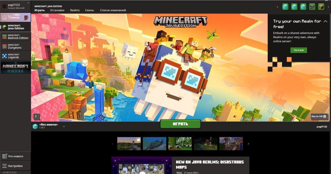Expand the yug21122 account menu
The width and height of the screenshot is (331, 174).
28,3
